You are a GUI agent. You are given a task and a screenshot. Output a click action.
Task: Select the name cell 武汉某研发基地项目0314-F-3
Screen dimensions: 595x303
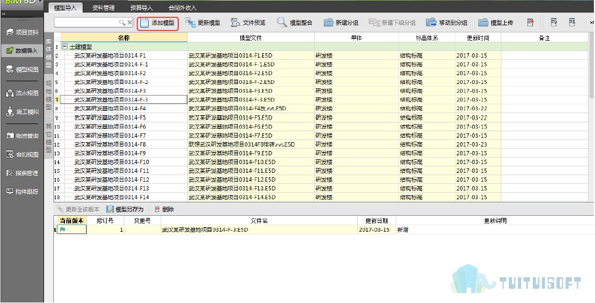click(x=124, y=99)
